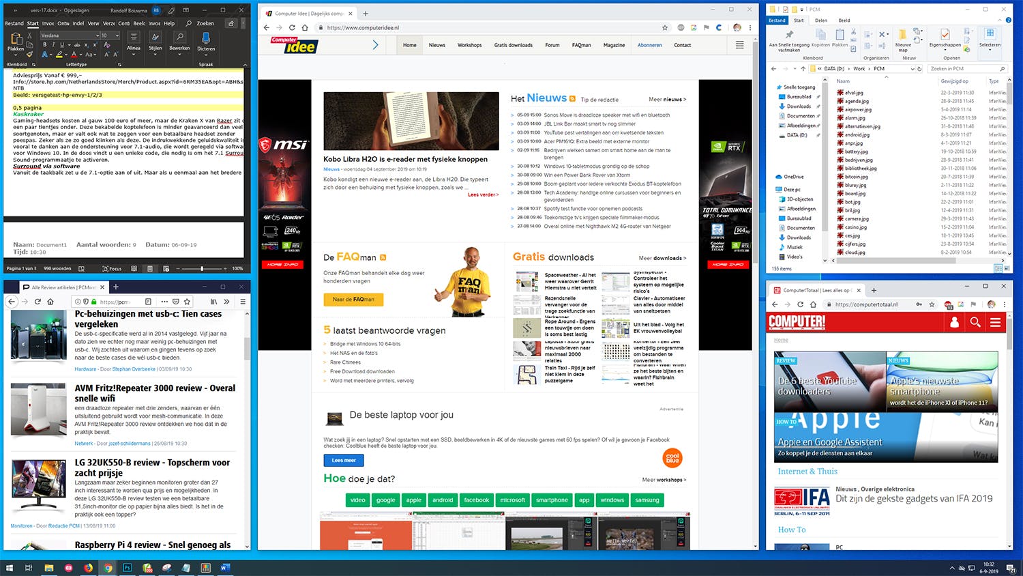
Task: Open the hamburger menu on the Computer Idee page
Action: click(739, 45)
